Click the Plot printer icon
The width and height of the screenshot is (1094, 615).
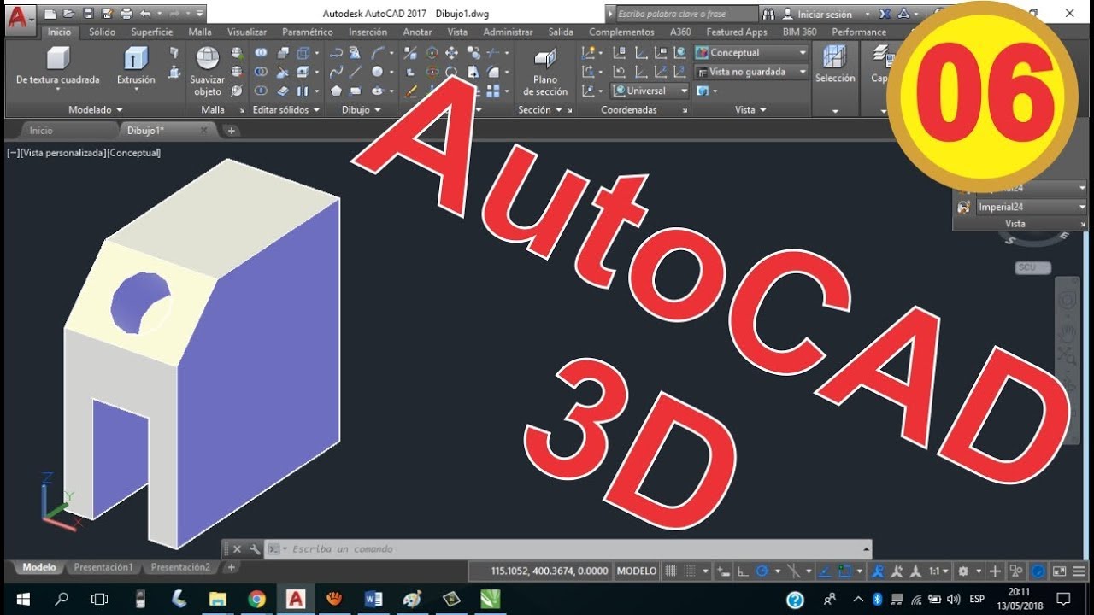[x=126, y=14]
